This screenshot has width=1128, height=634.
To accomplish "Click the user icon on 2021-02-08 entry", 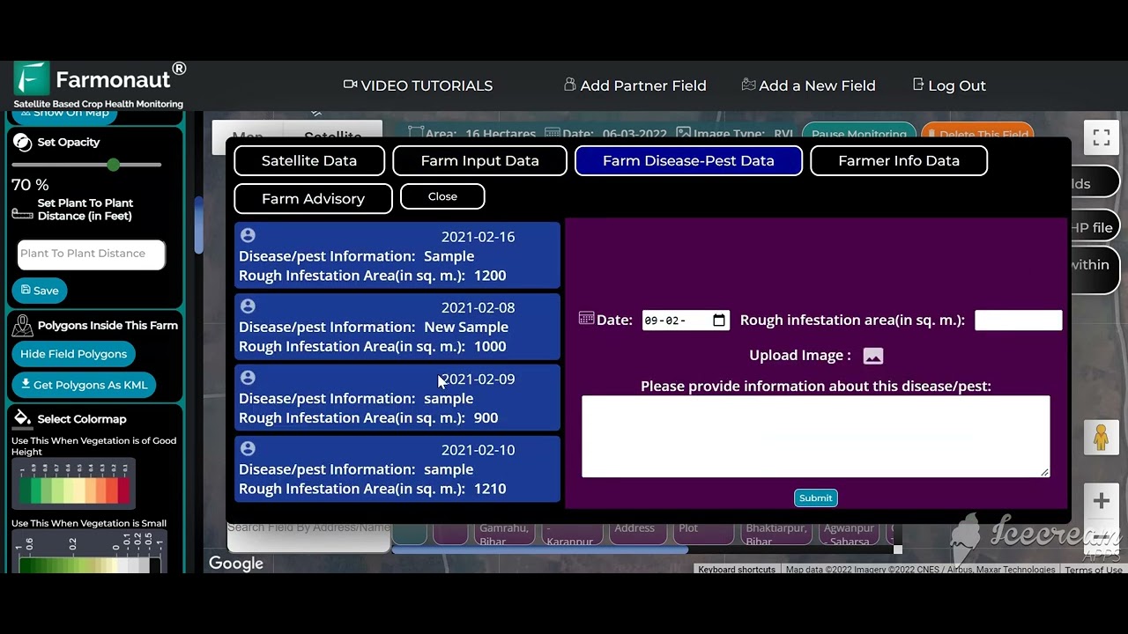I will 248,306.
